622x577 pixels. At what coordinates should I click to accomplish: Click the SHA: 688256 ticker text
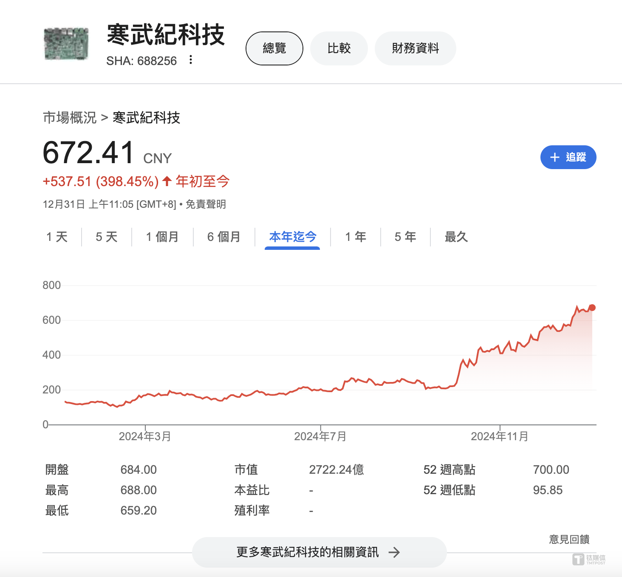[141, 61]
